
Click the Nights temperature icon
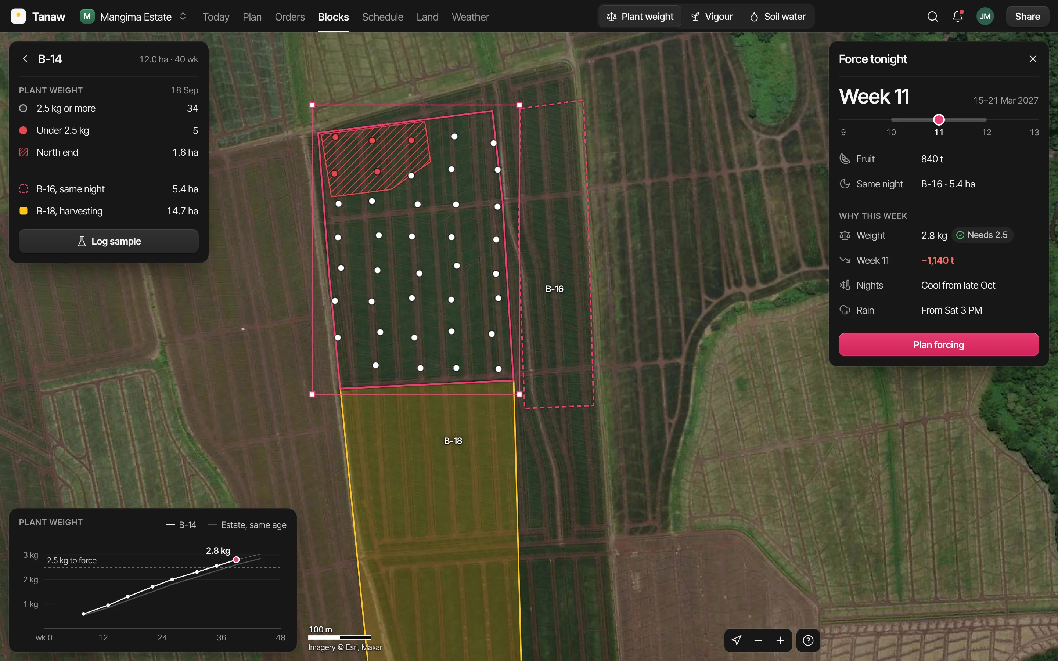click(x=845, y=285)
